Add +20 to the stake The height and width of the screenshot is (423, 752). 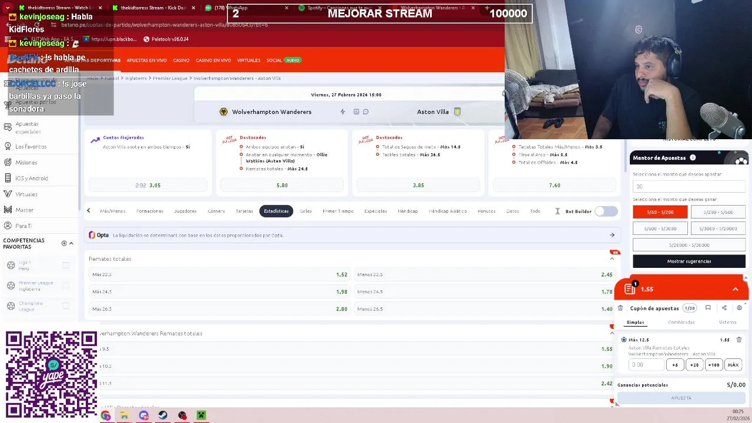(694, 365)
